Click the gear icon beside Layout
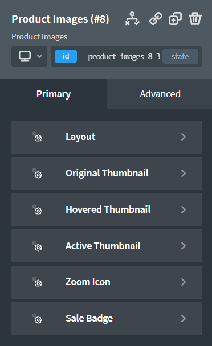Image resolution: width=212 pixels, height=346 pixels. pyautogui.click(x=37, y=137)
